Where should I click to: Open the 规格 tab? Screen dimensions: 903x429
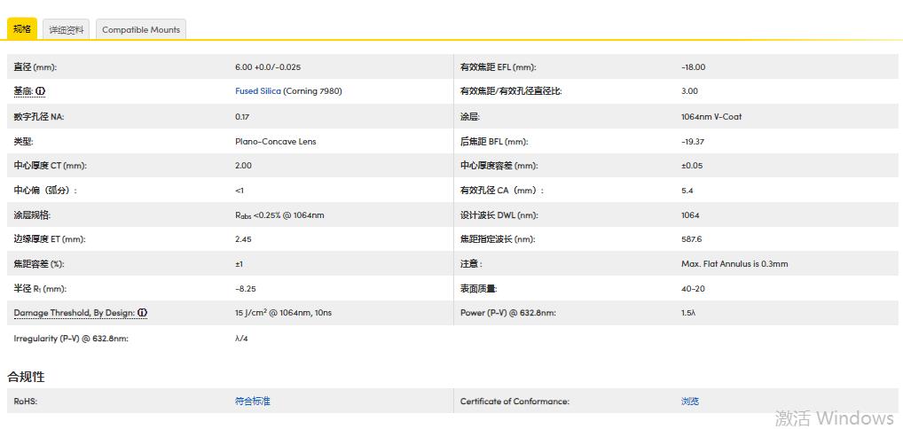[22, 28]
